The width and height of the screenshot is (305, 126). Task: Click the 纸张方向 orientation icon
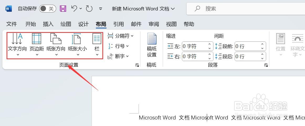56,39
